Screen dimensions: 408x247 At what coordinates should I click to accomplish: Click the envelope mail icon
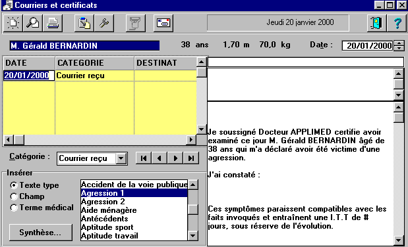(163, 23)
